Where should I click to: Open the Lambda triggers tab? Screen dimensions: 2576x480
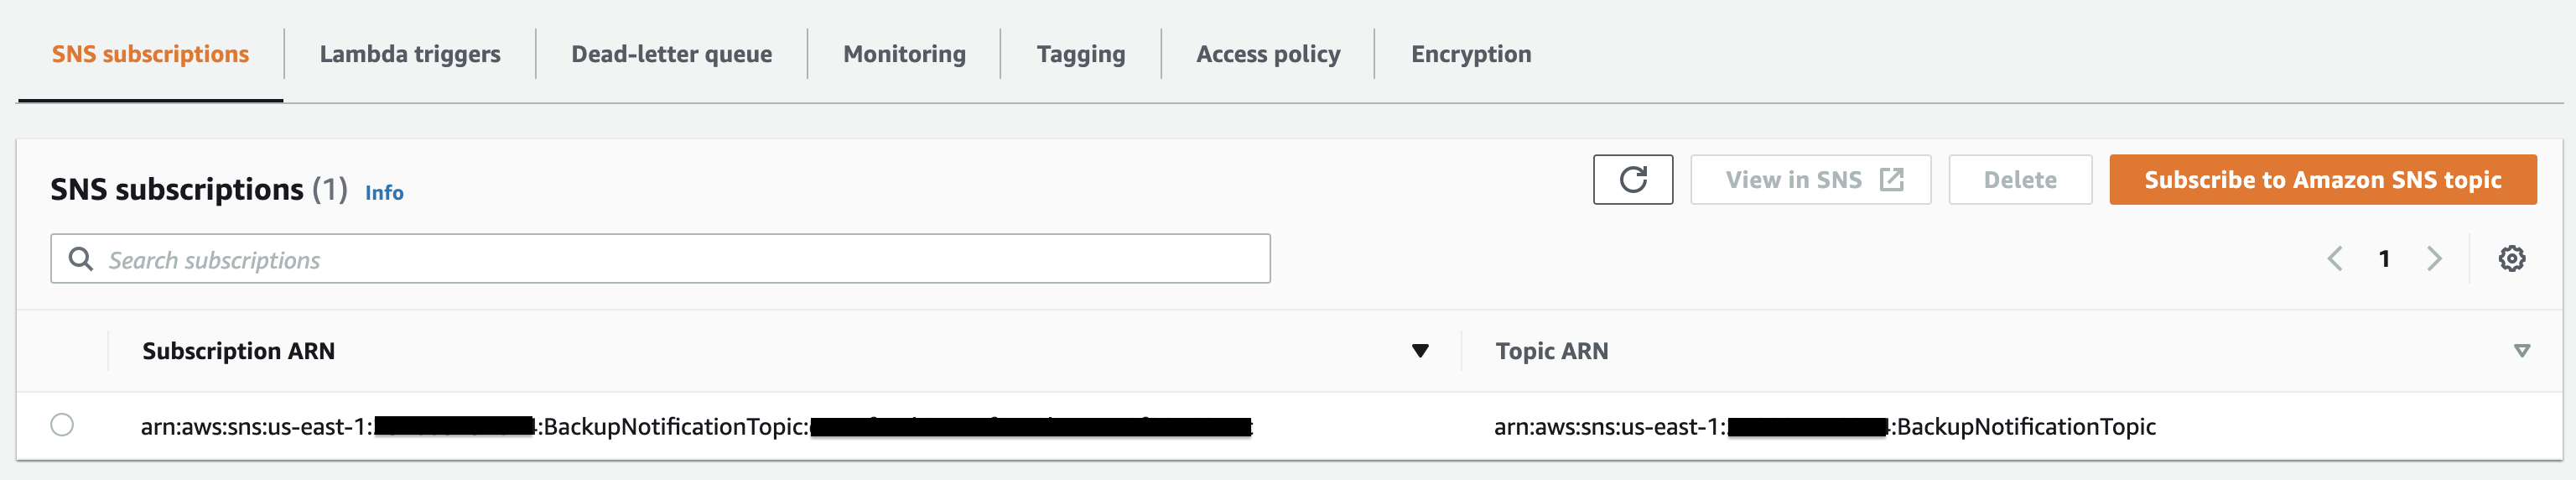coord(410,54)
